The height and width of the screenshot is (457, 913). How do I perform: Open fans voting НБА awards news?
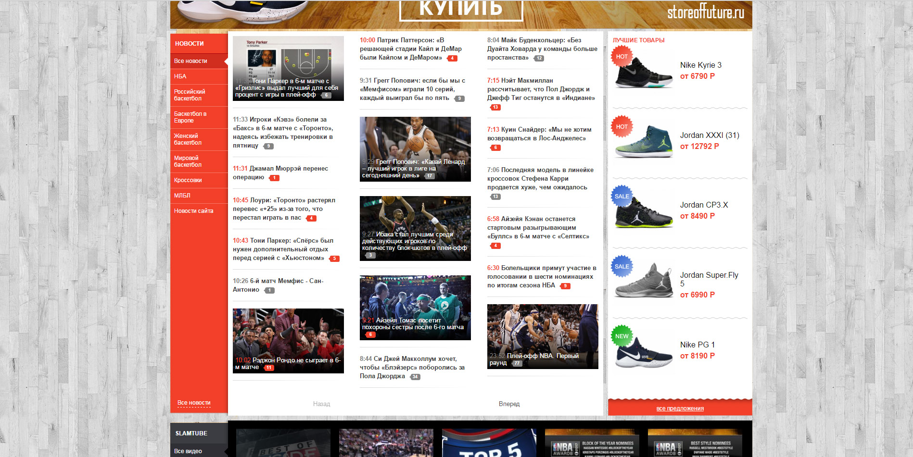(542, 277)
